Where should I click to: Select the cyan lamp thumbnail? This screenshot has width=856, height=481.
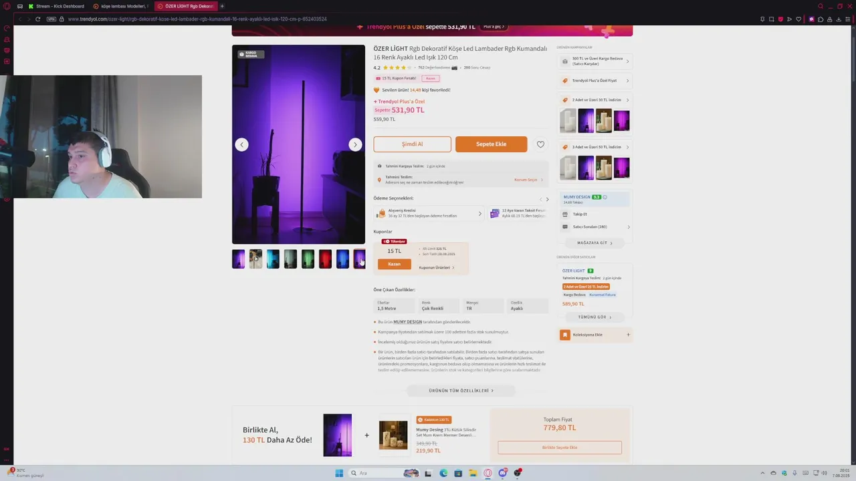[273, 259]
